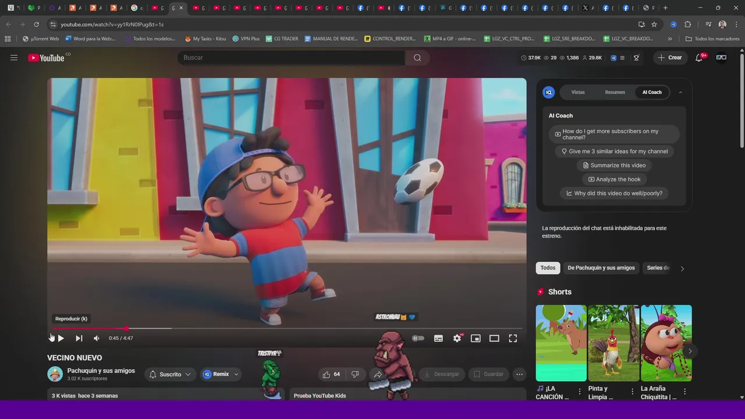Open the vidIQ trophy icon

coord(636,58)
